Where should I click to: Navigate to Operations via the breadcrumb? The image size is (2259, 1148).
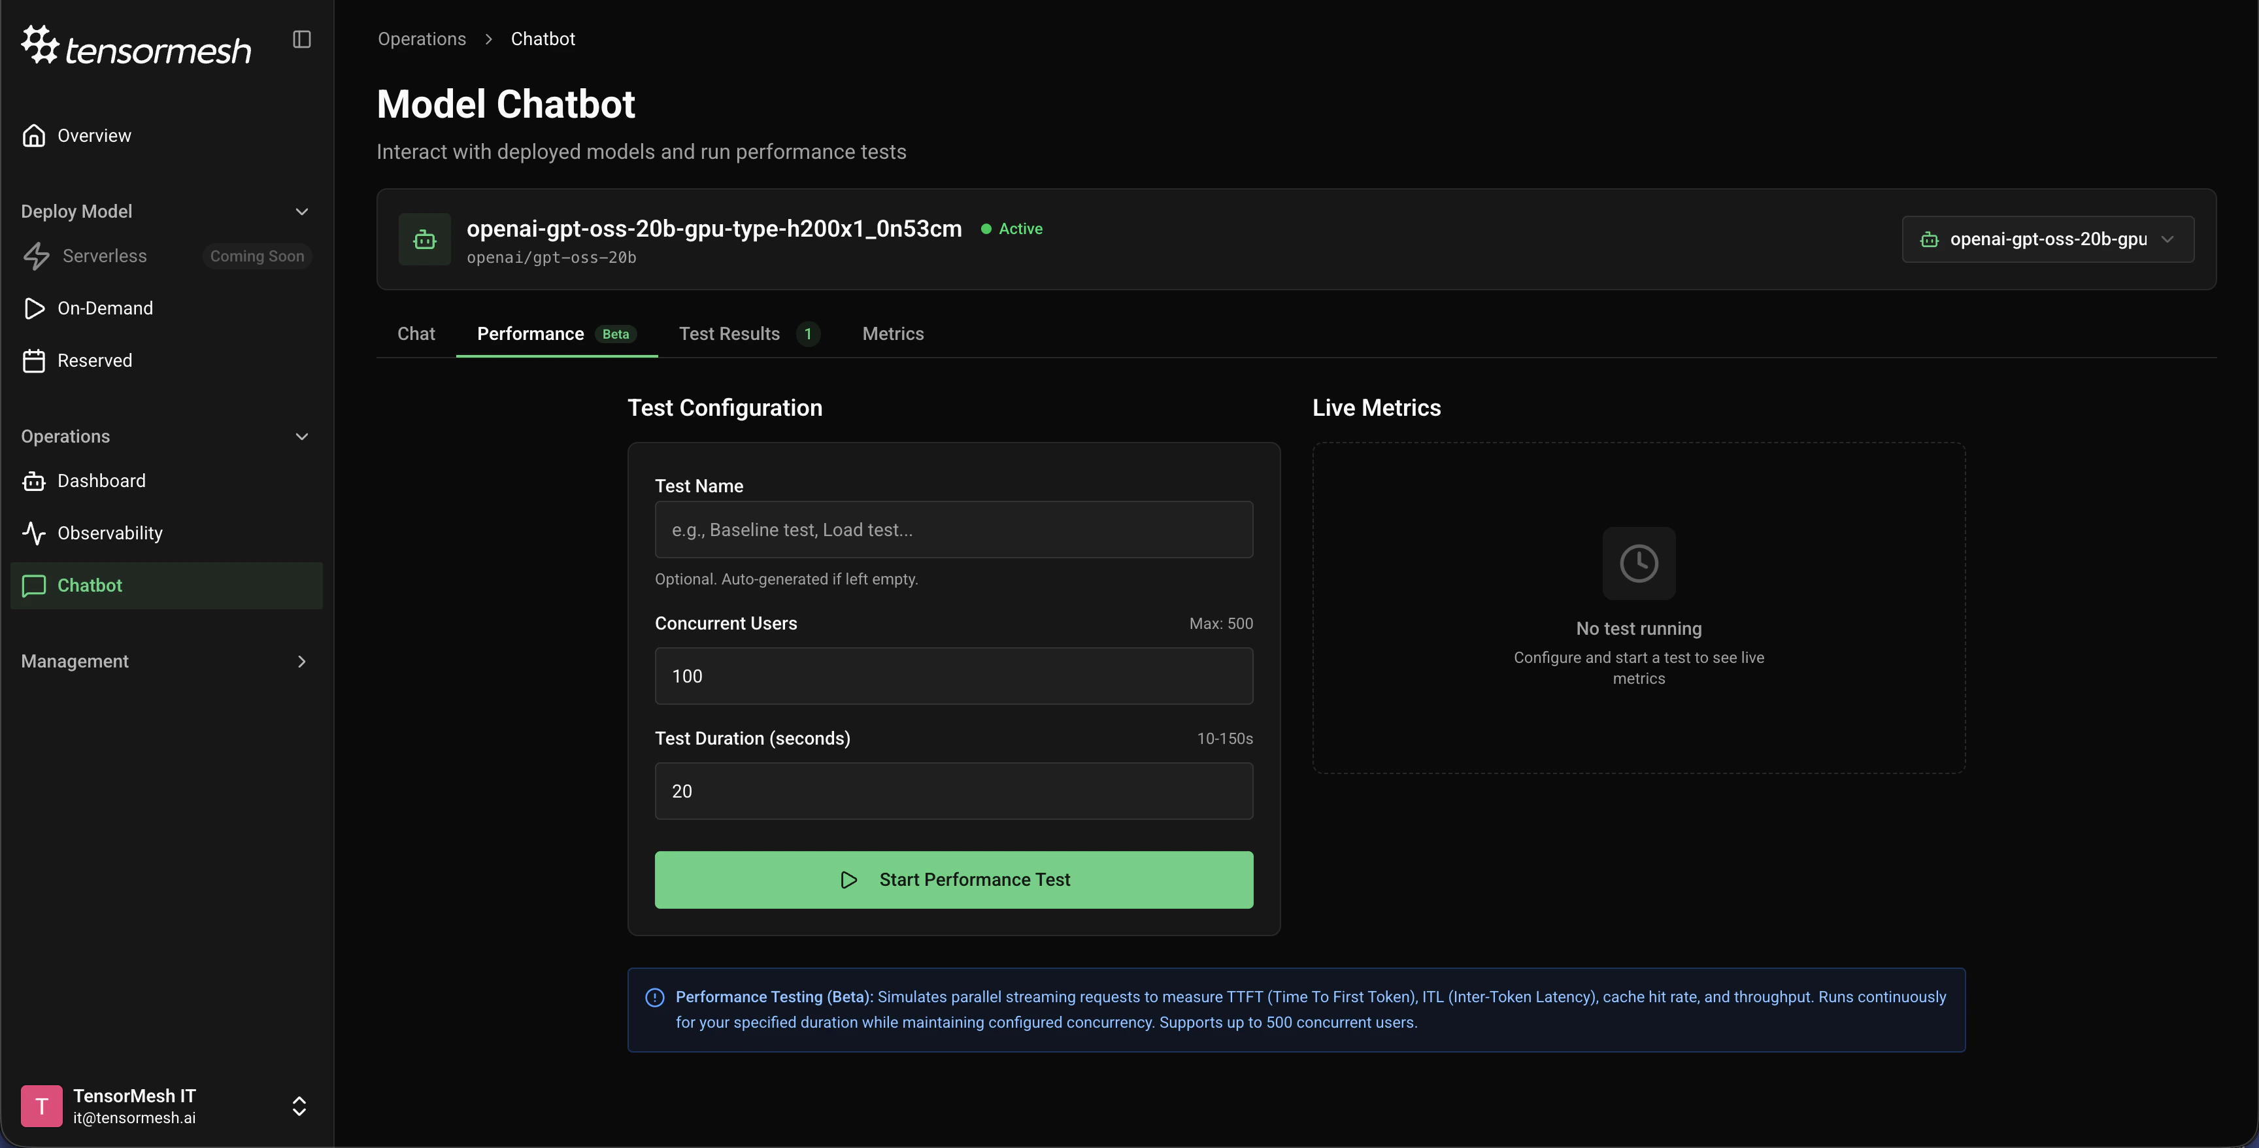coord(422,39)
